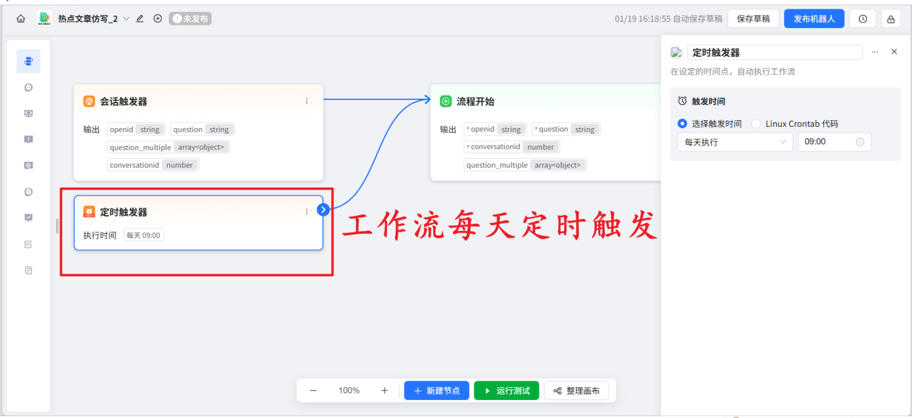Open the 每天执行 frequency dropdown
The height and width of the screenshot is (418, 913).
tap(734, 142)
